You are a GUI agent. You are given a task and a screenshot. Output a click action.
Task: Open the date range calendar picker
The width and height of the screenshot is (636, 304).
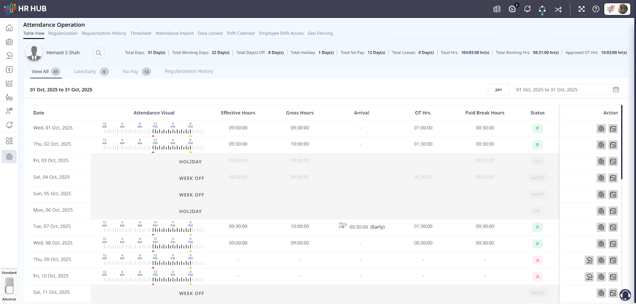click(616, 90)
